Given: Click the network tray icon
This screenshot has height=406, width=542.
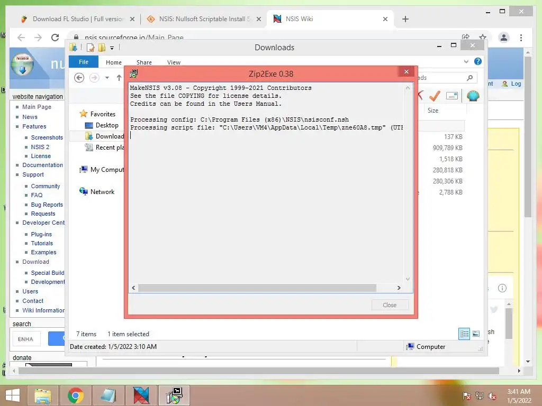Looking at the screenshot, I should tap(480, 396).
